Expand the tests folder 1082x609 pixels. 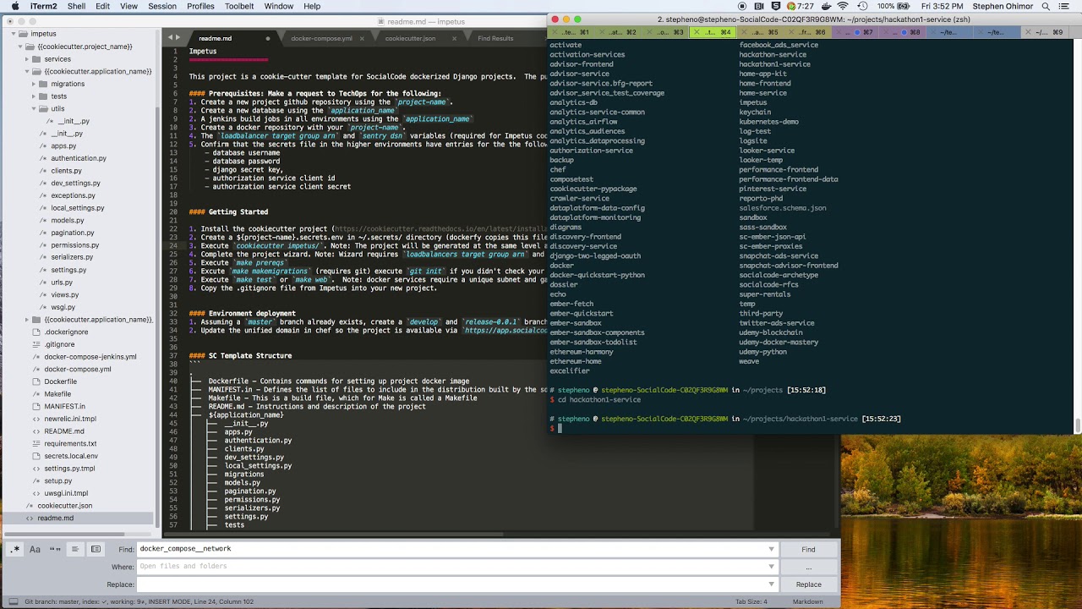click(34, 96)
